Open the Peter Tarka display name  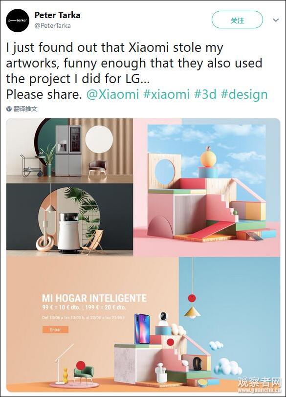click(58, 15)
